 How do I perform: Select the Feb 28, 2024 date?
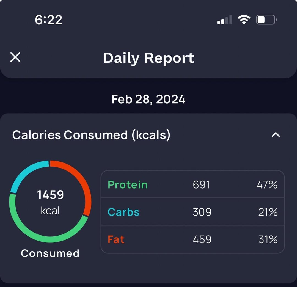click(x=148, y=99)
